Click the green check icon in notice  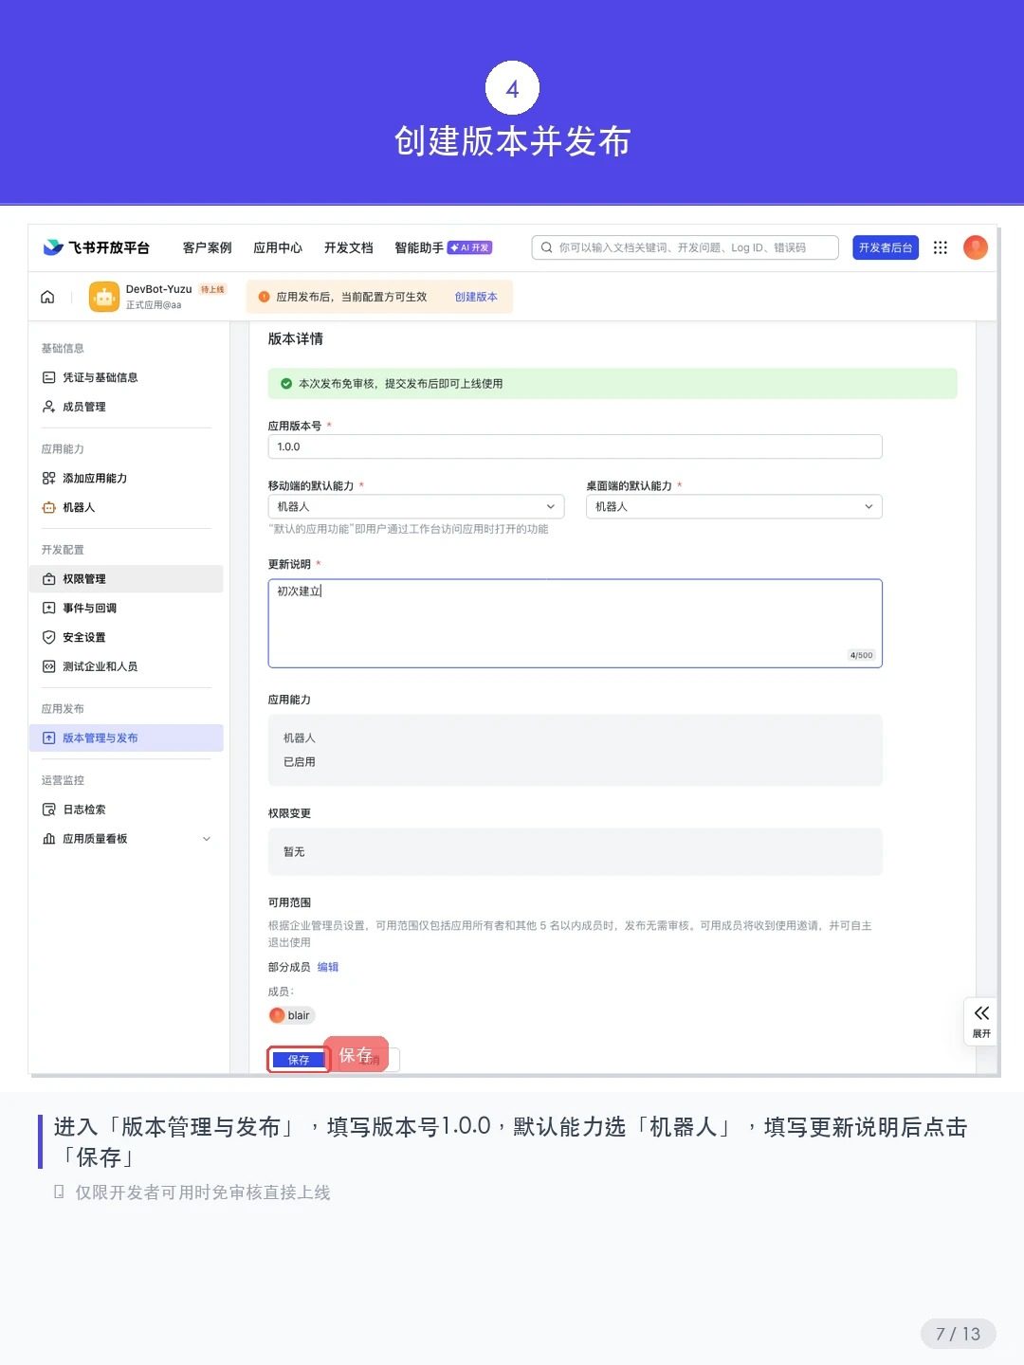[x=286, y=384]
